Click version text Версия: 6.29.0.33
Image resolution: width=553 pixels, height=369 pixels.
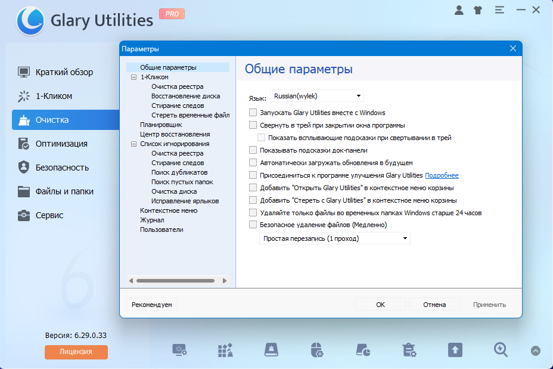coord(76,335)
